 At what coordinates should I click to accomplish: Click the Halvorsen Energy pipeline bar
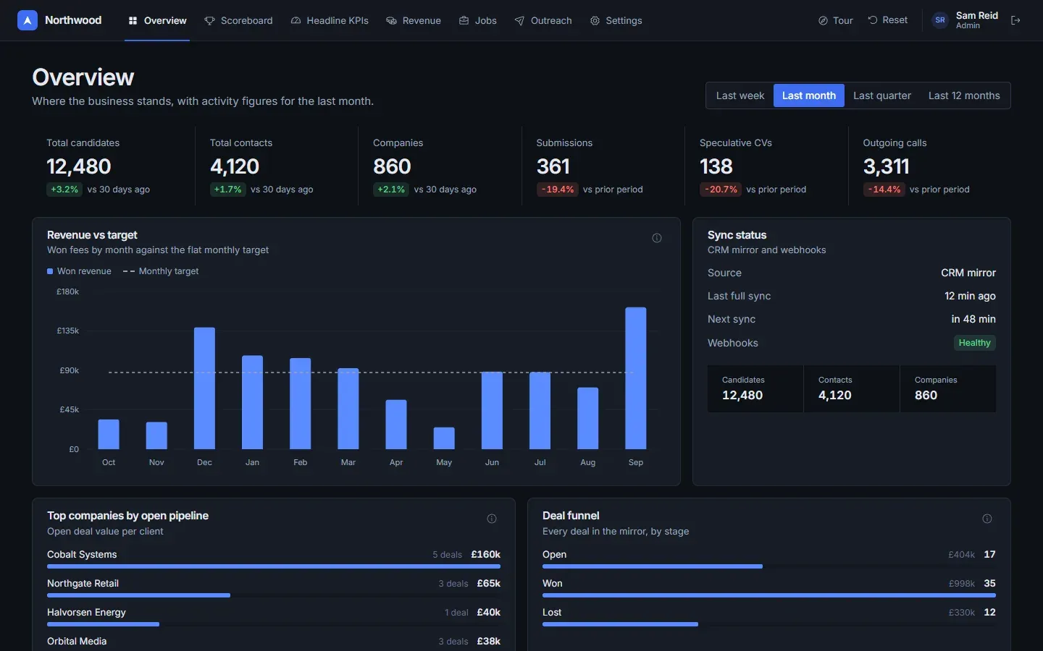click(103, 624)
